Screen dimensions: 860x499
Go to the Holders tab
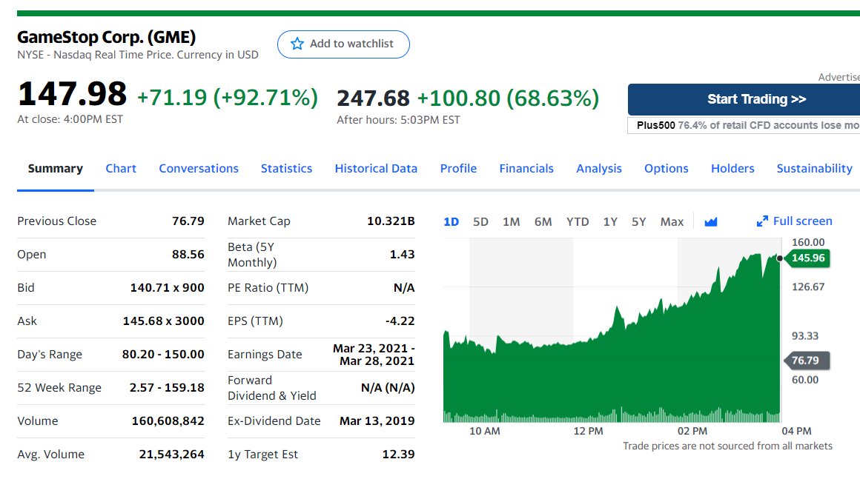point(732,169)
